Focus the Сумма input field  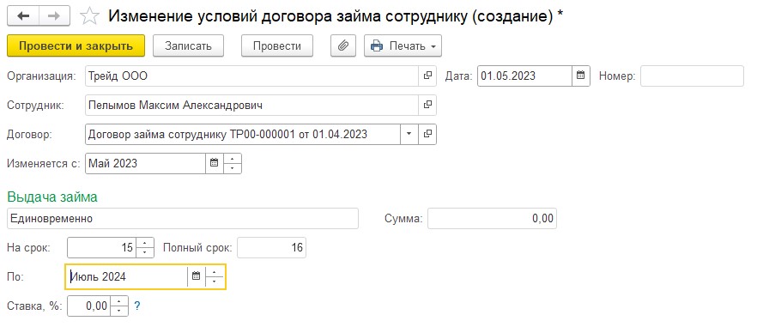492,219
